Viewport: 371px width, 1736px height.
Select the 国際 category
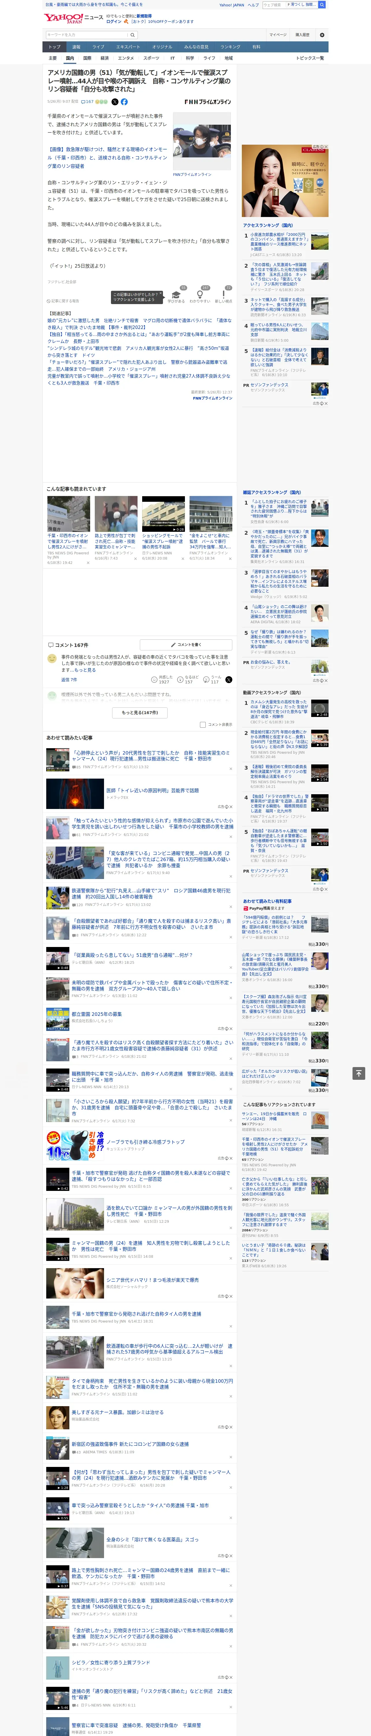click(87, 58)
